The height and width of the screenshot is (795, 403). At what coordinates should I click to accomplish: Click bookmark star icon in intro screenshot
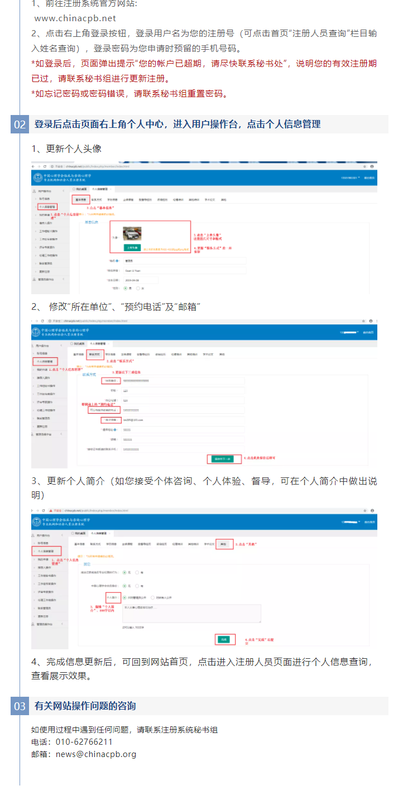pyautogui.click(x=364, y=510)
